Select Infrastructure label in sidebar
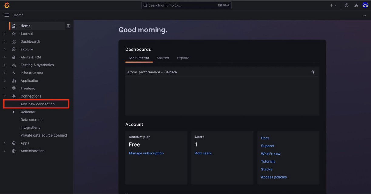 (32, 73)
